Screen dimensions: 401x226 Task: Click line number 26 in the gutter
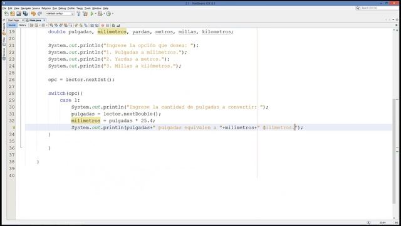coord(12,80)
